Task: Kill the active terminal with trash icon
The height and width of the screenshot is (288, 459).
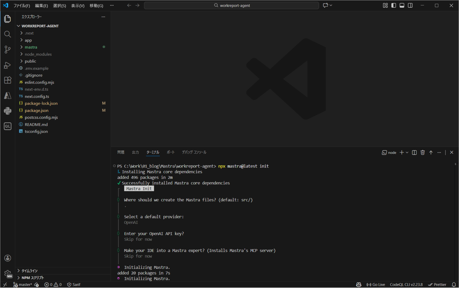Action: (423, 152)
